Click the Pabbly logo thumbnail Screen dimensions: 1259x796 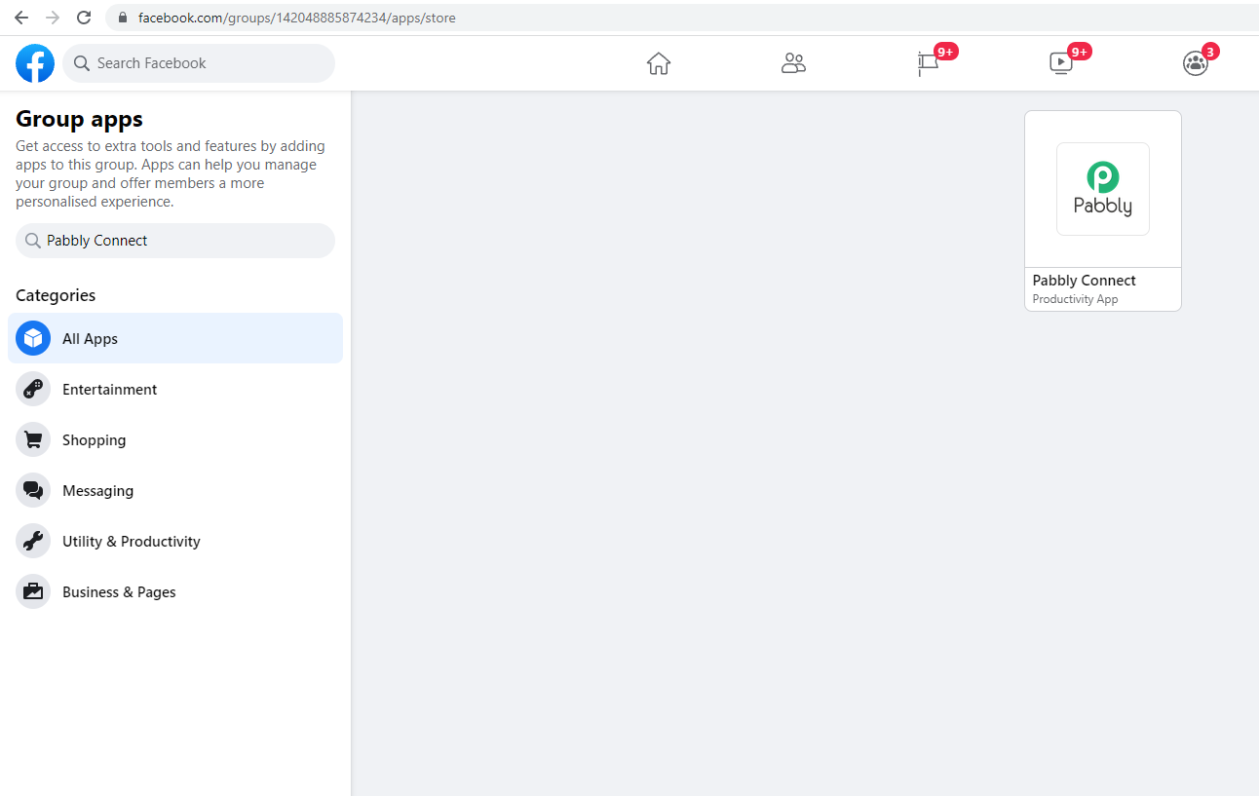(x=1103, y=189)
